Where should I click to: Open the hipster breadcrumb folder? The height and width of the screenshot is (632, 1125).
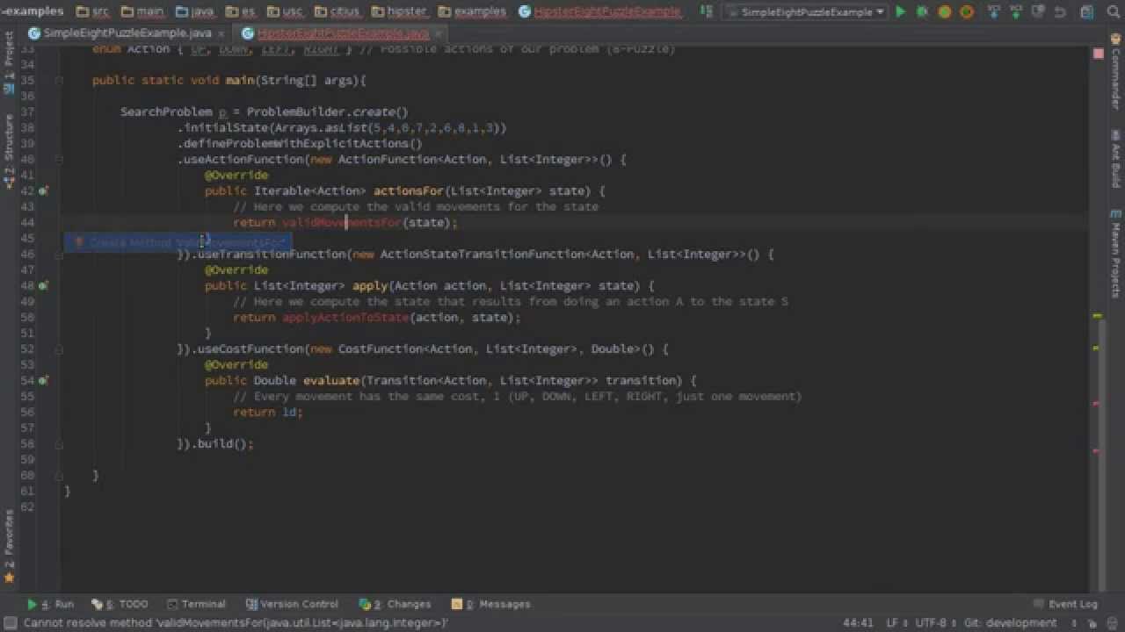click(x=398, y=12)
